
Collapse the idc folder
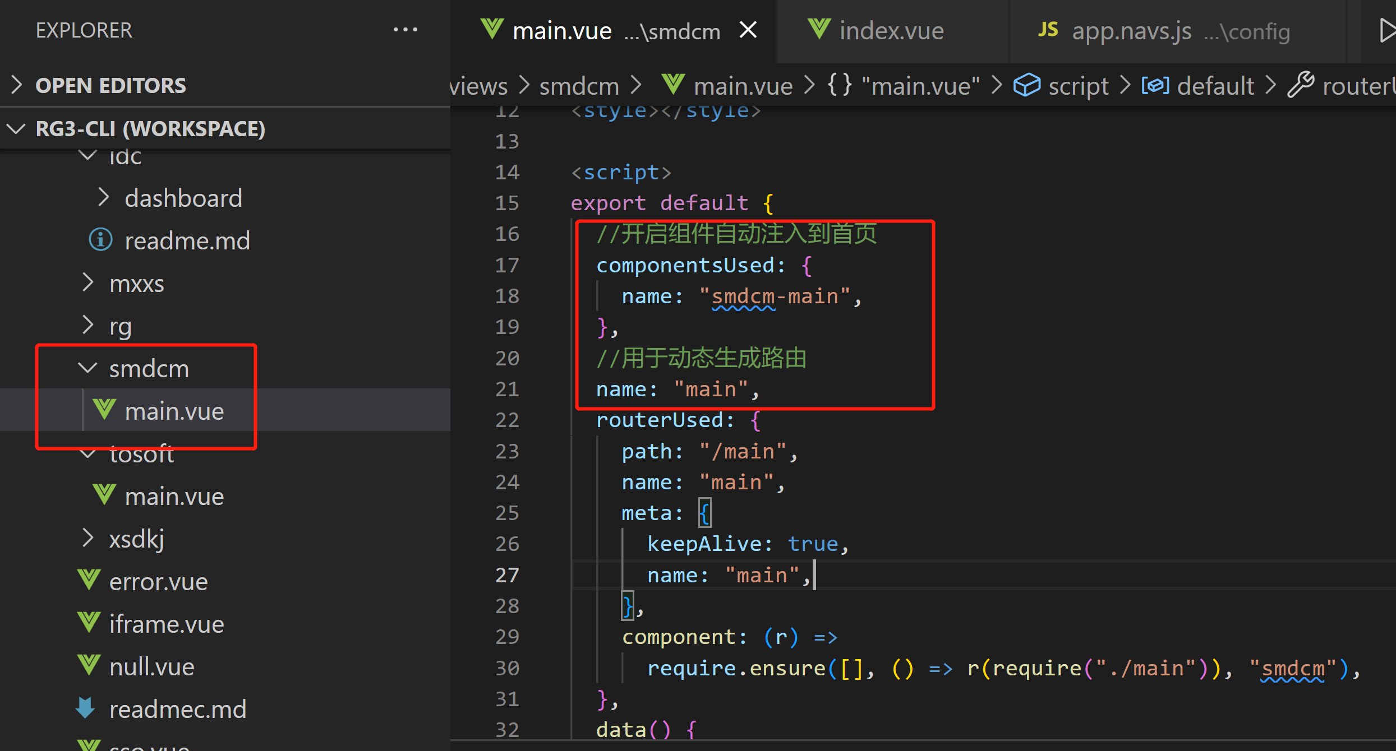point(87,155)
